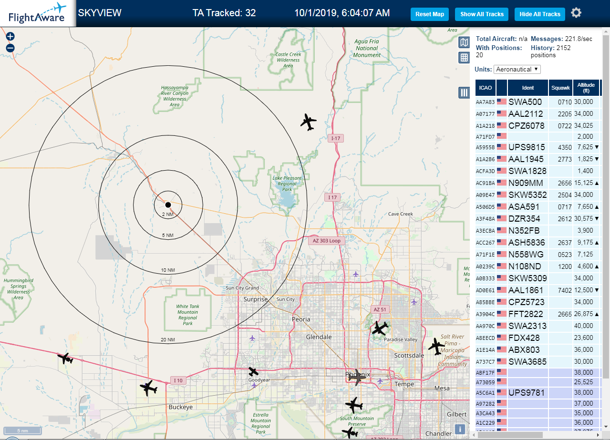The height and width of the screenshot is (440, 610).
Task: Click Hide All Tracks button
Action: pyautogui.click(x=540, y=14)
